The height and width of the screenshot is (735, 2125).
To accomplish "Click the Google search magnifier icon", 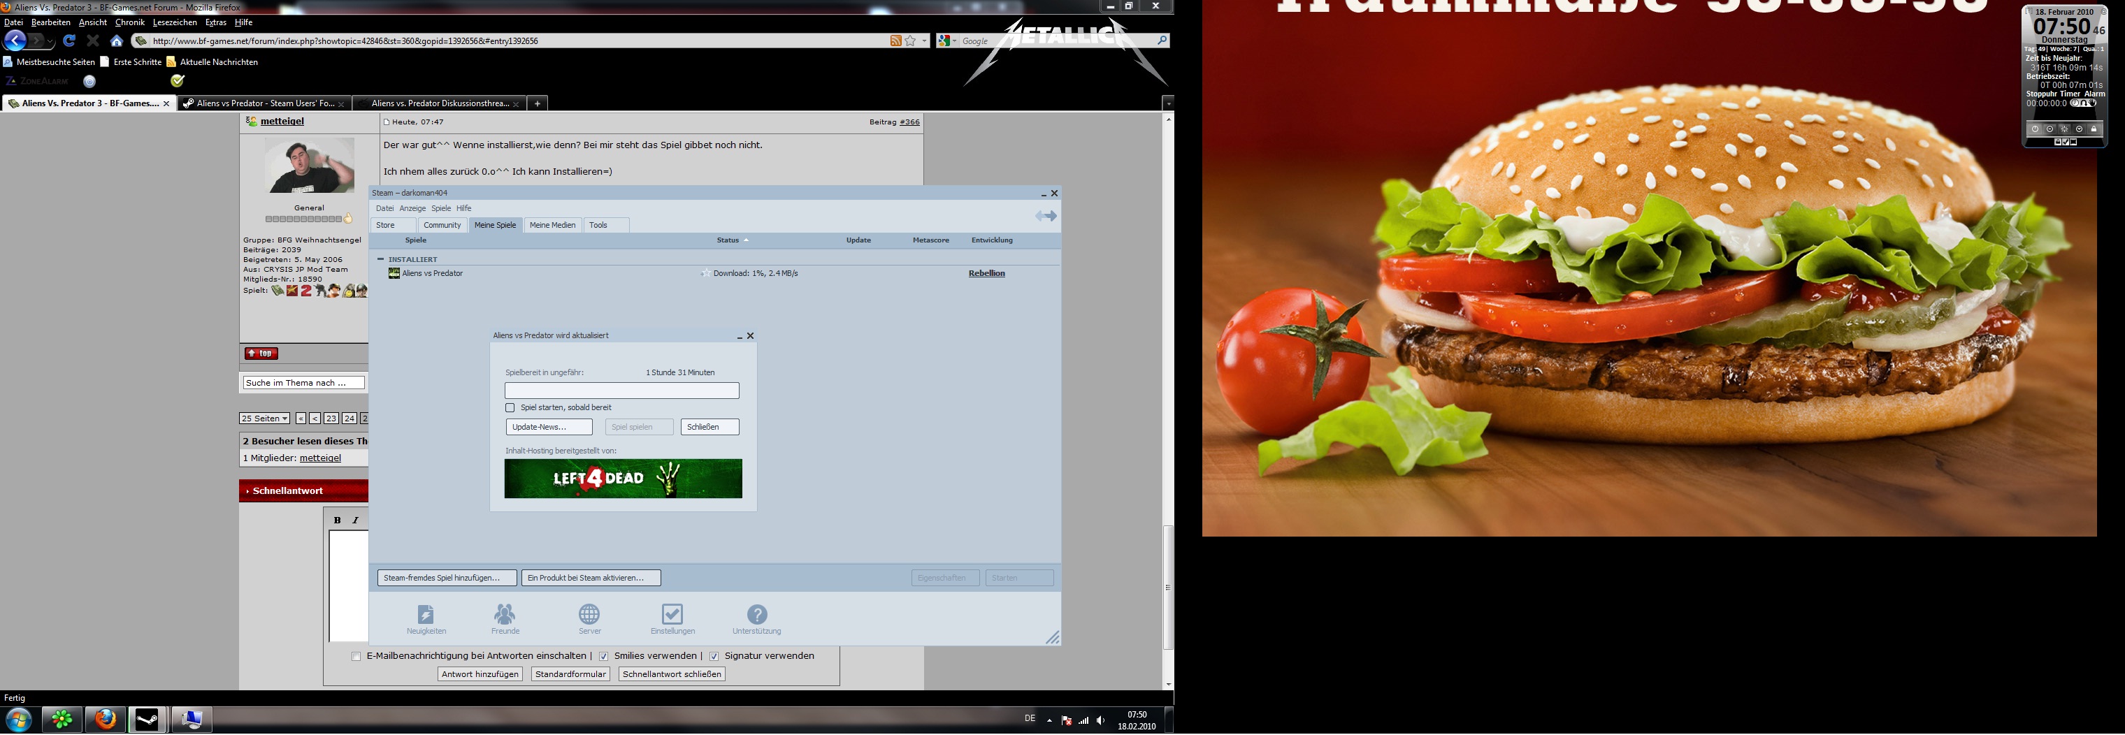I will 1162,41.
